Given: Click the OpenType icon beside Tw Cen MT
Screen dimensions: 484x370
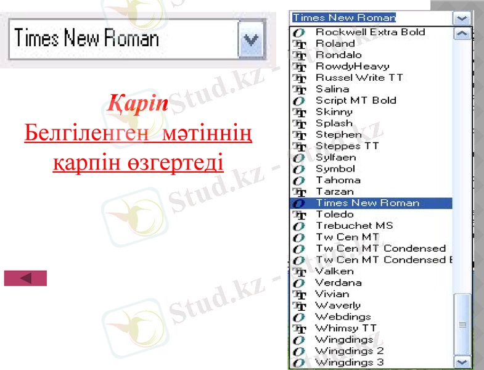Looking at the screenshot, I should point(299,238).
